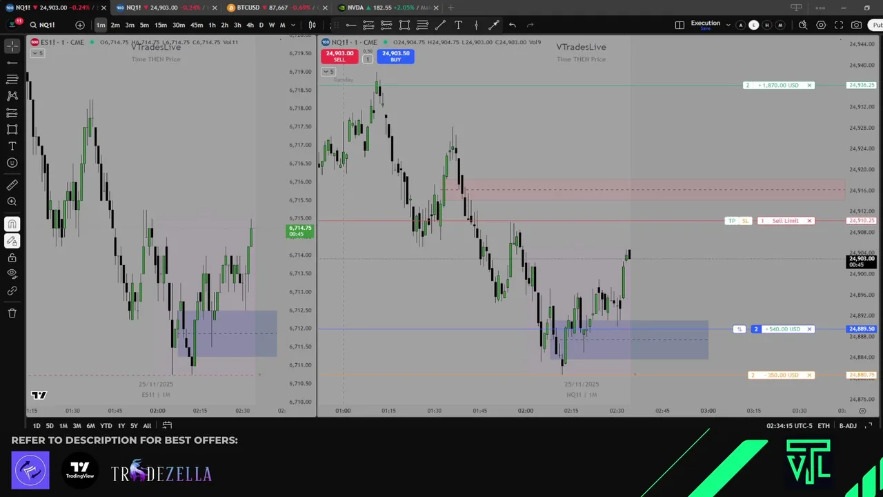Click the red SELL 24,903.00 button
Image resolution: width=883 pixels, height=497 pixels.
(x=339, y=56)
